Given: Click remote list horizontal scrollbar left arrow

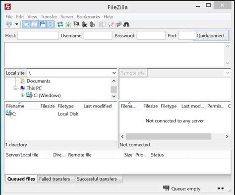Looking at the screenshot, I should 122,136.
